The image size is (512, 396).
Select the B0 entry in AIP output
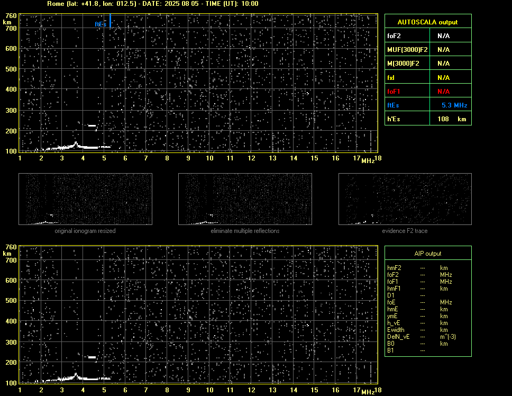click(x=390, y=344)
